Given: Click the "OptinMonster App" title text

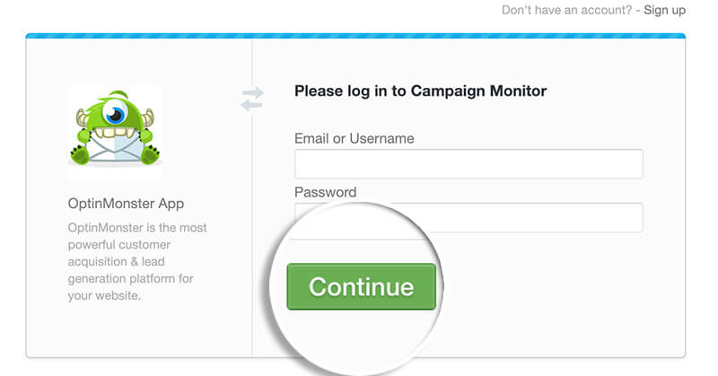Looking at the screenshot, I should tap(126, 204).
